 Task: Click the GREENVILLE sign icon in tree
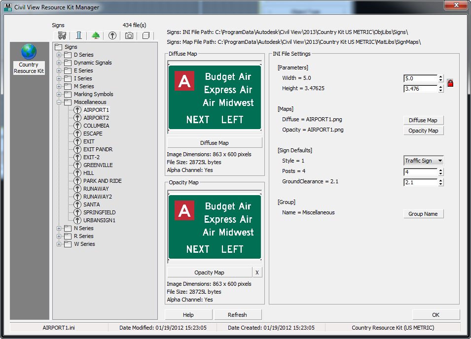point(77,165)
